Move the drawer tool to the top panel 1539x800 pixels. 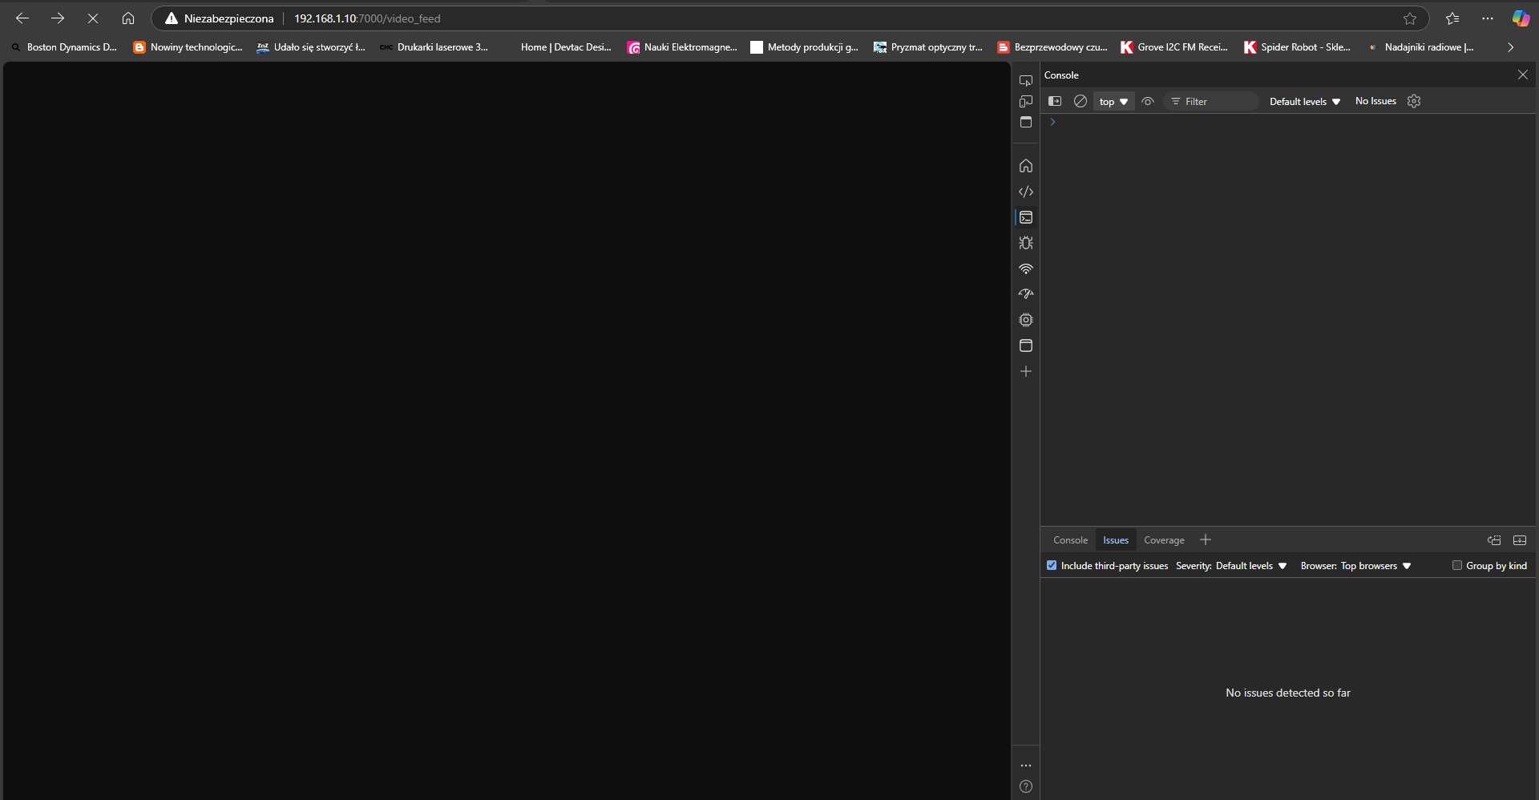pos(1494,540)
